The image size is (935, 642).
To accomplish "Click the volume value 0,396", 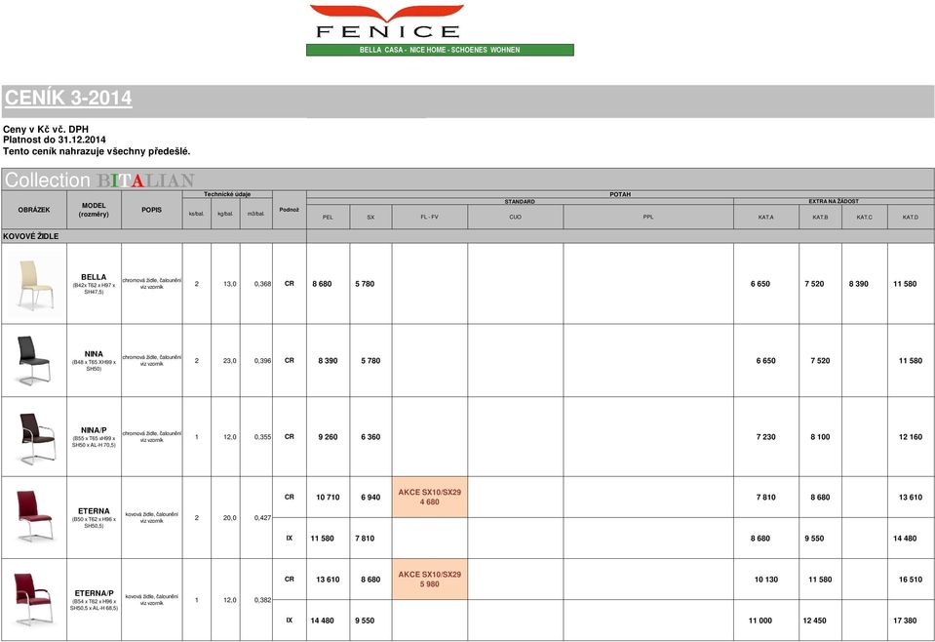I will coord(262,361).
